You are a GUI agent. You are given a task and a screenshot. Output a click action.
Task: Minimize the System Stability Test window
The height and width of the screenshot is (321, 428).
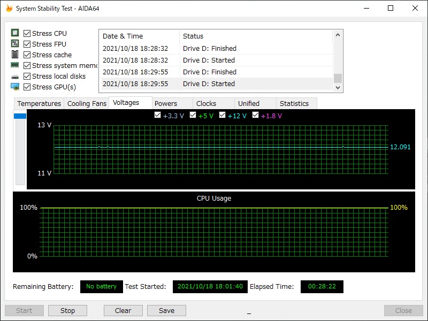pos(366,8)
